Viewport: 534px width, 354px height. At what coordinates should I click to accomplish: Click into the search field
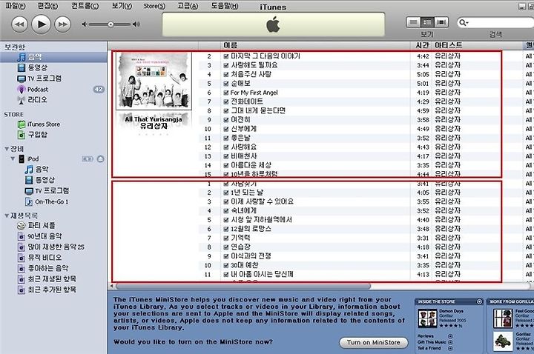tap(501, 23)
